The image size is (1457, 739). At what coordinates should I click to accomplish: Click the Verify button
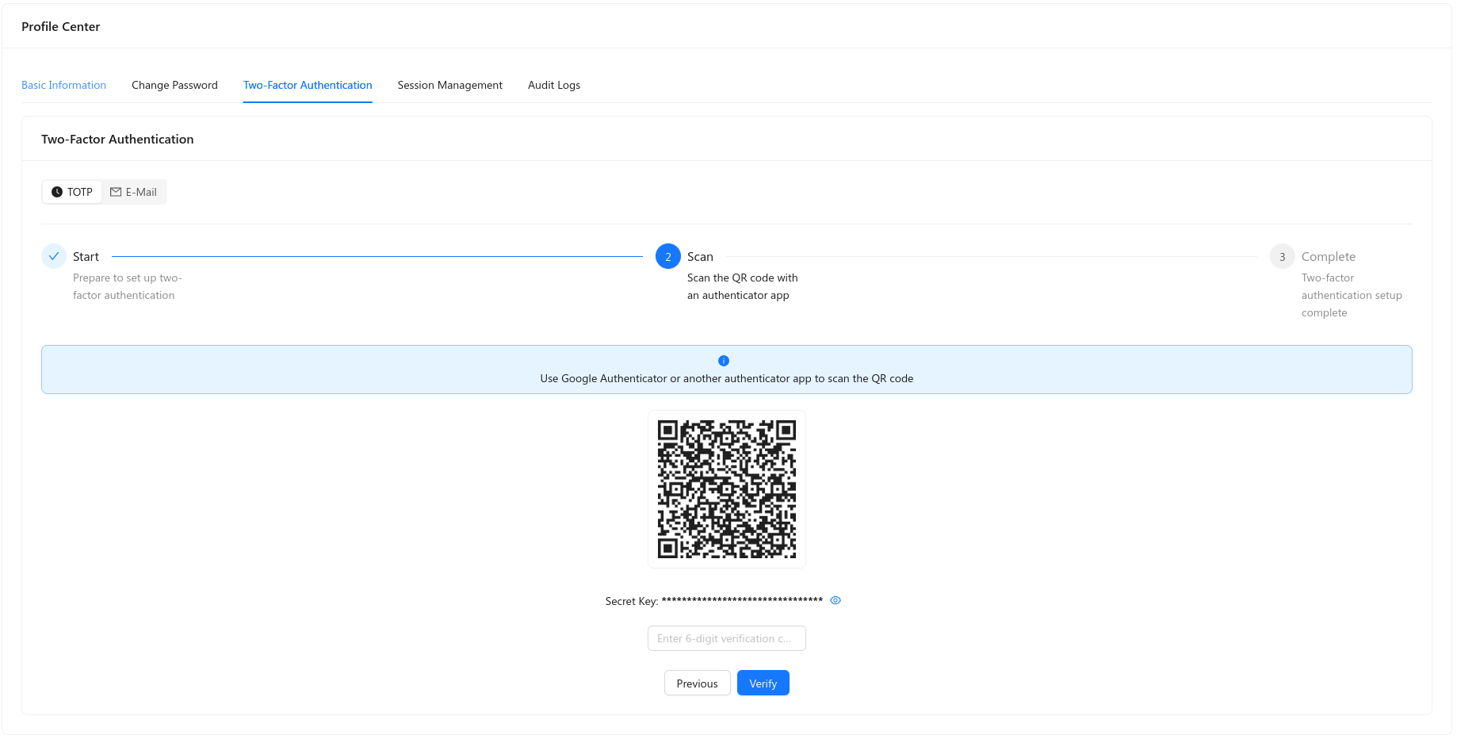click(x=763, y=683)
